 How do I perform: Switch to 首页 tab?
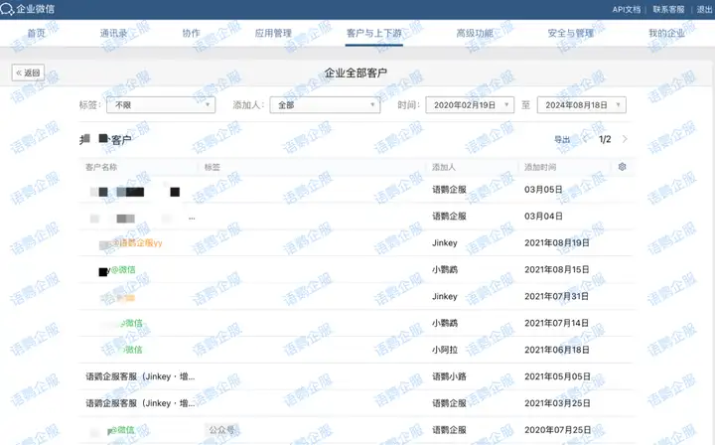point(37,33)
